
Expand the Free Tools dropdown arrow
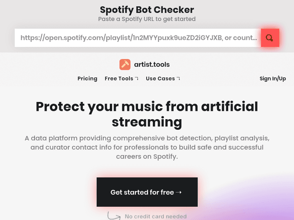pyautogui.click(x=137, y=79)
